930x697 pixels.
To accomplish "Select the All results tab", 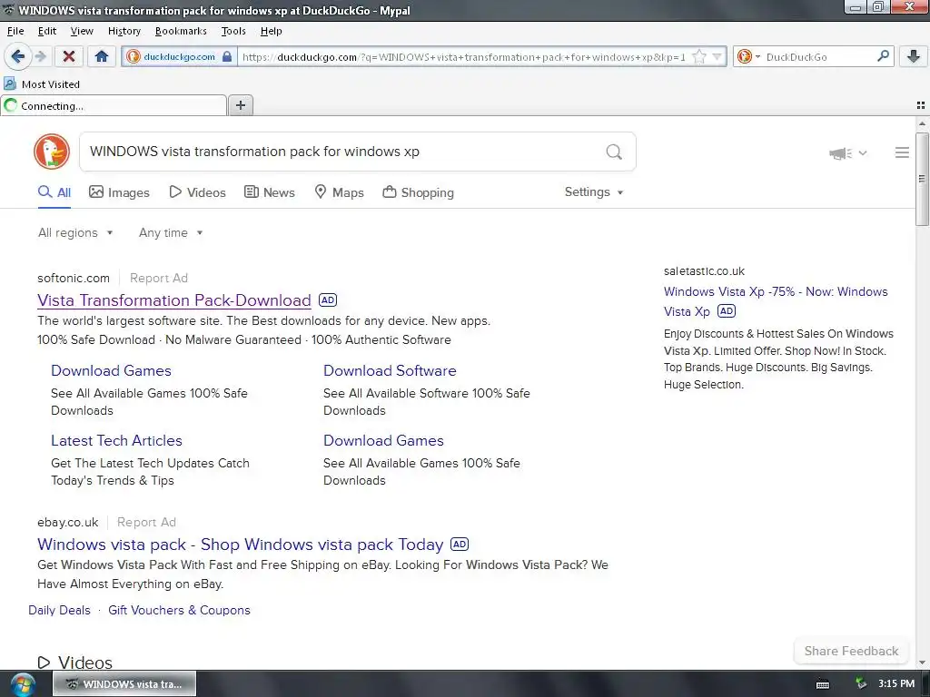I will click(54, 192).
